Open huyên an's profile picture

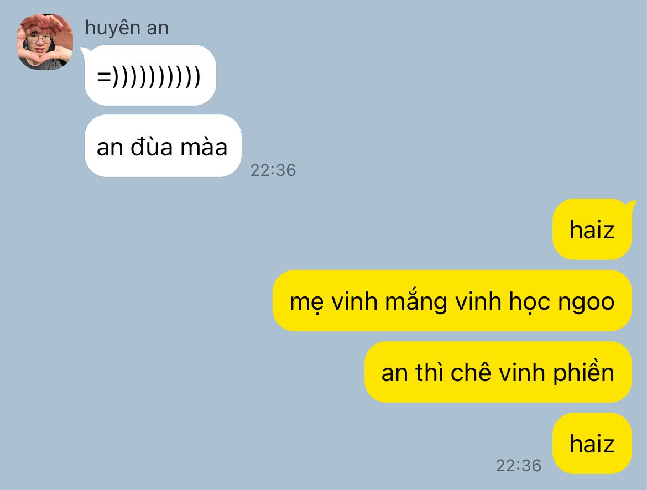pyautogui.click(x=45, y=42)
